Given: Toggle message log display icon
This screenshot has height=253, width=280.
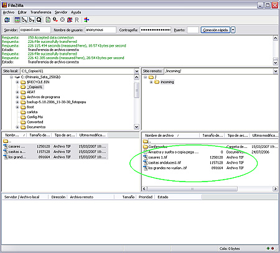Looking at the screenshot, I should 17,20.
